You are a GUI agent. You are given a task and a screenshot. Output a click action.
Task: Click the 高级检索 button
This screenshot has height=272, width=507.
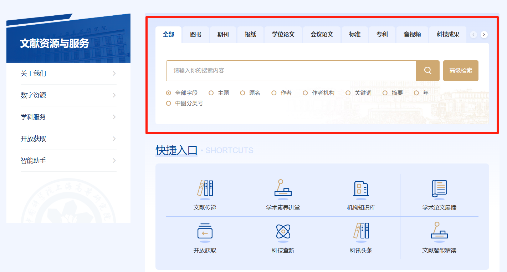[x=460, y=71]
